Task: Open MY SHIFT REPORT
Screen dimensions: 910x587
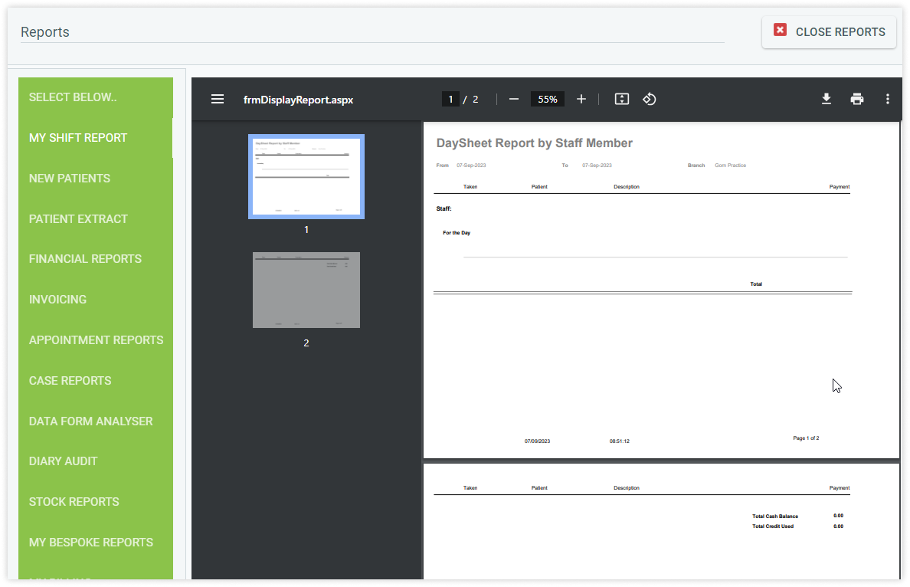Action: point(96,138)
